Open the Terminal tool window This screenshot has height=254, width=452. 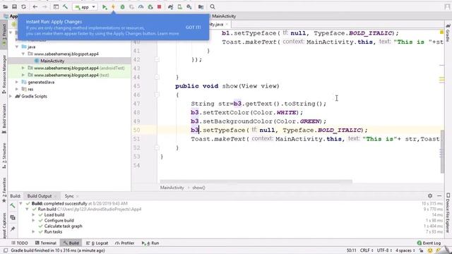(x=45, y=243)
